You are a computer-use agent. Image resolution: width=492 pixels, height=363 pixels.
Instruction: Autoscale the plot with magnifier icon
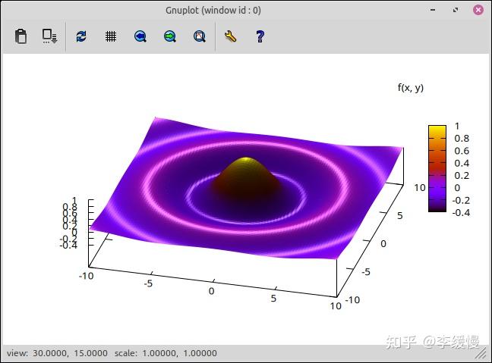[199, 36]
